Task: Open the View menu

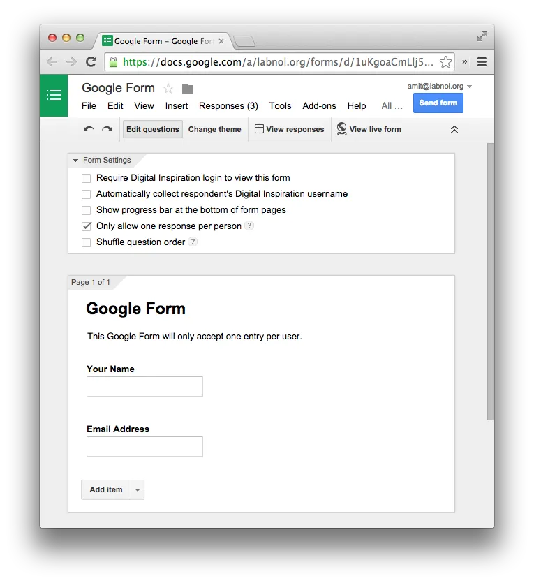Action: coord(144,106)
